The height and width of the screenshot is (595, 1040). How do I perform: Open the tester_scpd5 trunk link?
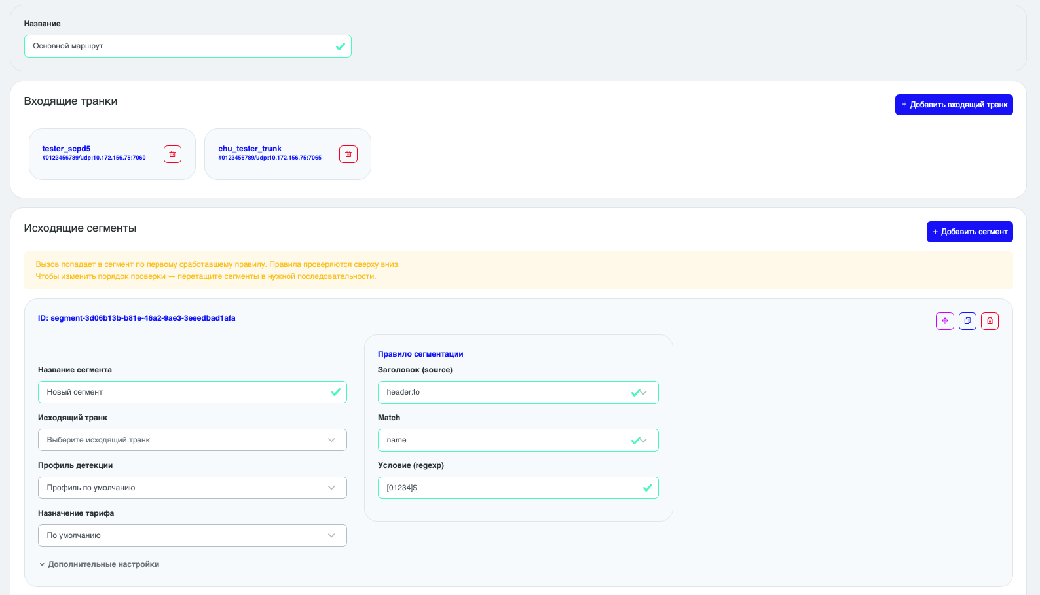pos(66,149)
